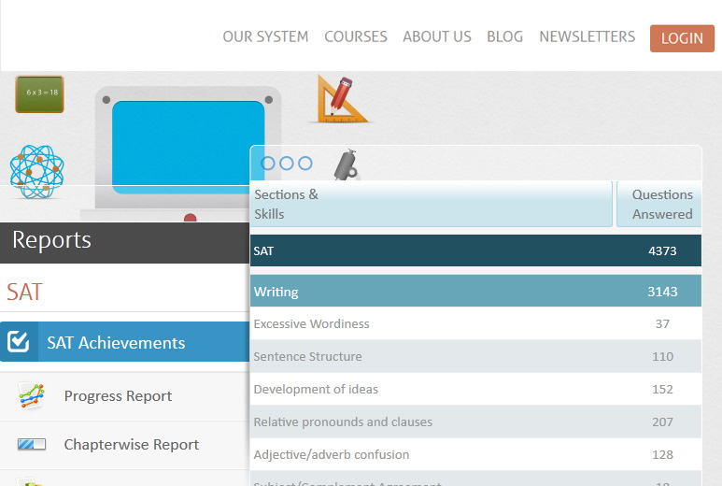Screen dimensions: 722x486
Task: Click the Chapterwise Report progress bar icon
Action: click(x=32, y=444)
